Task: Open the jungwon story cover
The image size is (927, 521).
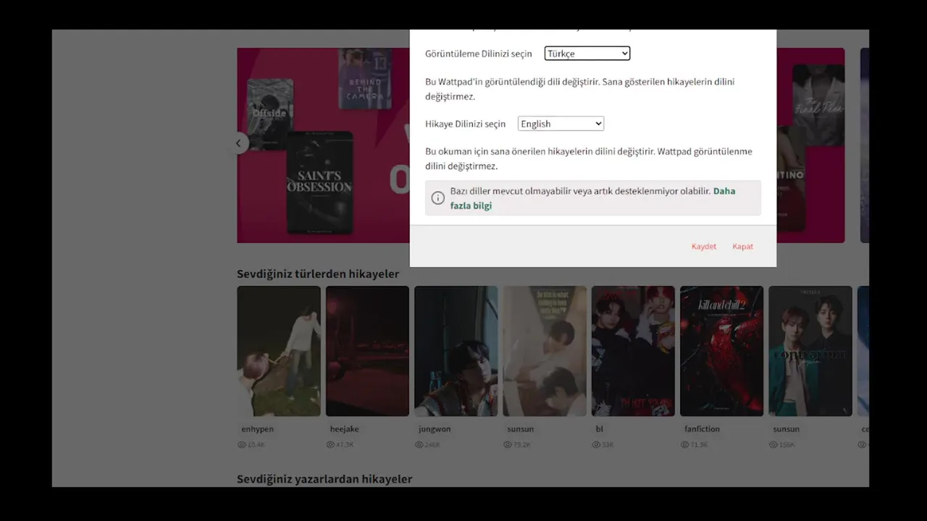Action: click(x=456, y=351)
